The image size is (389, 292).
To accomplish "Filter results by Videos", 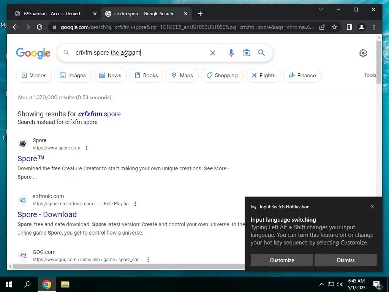I will point(34,75).
